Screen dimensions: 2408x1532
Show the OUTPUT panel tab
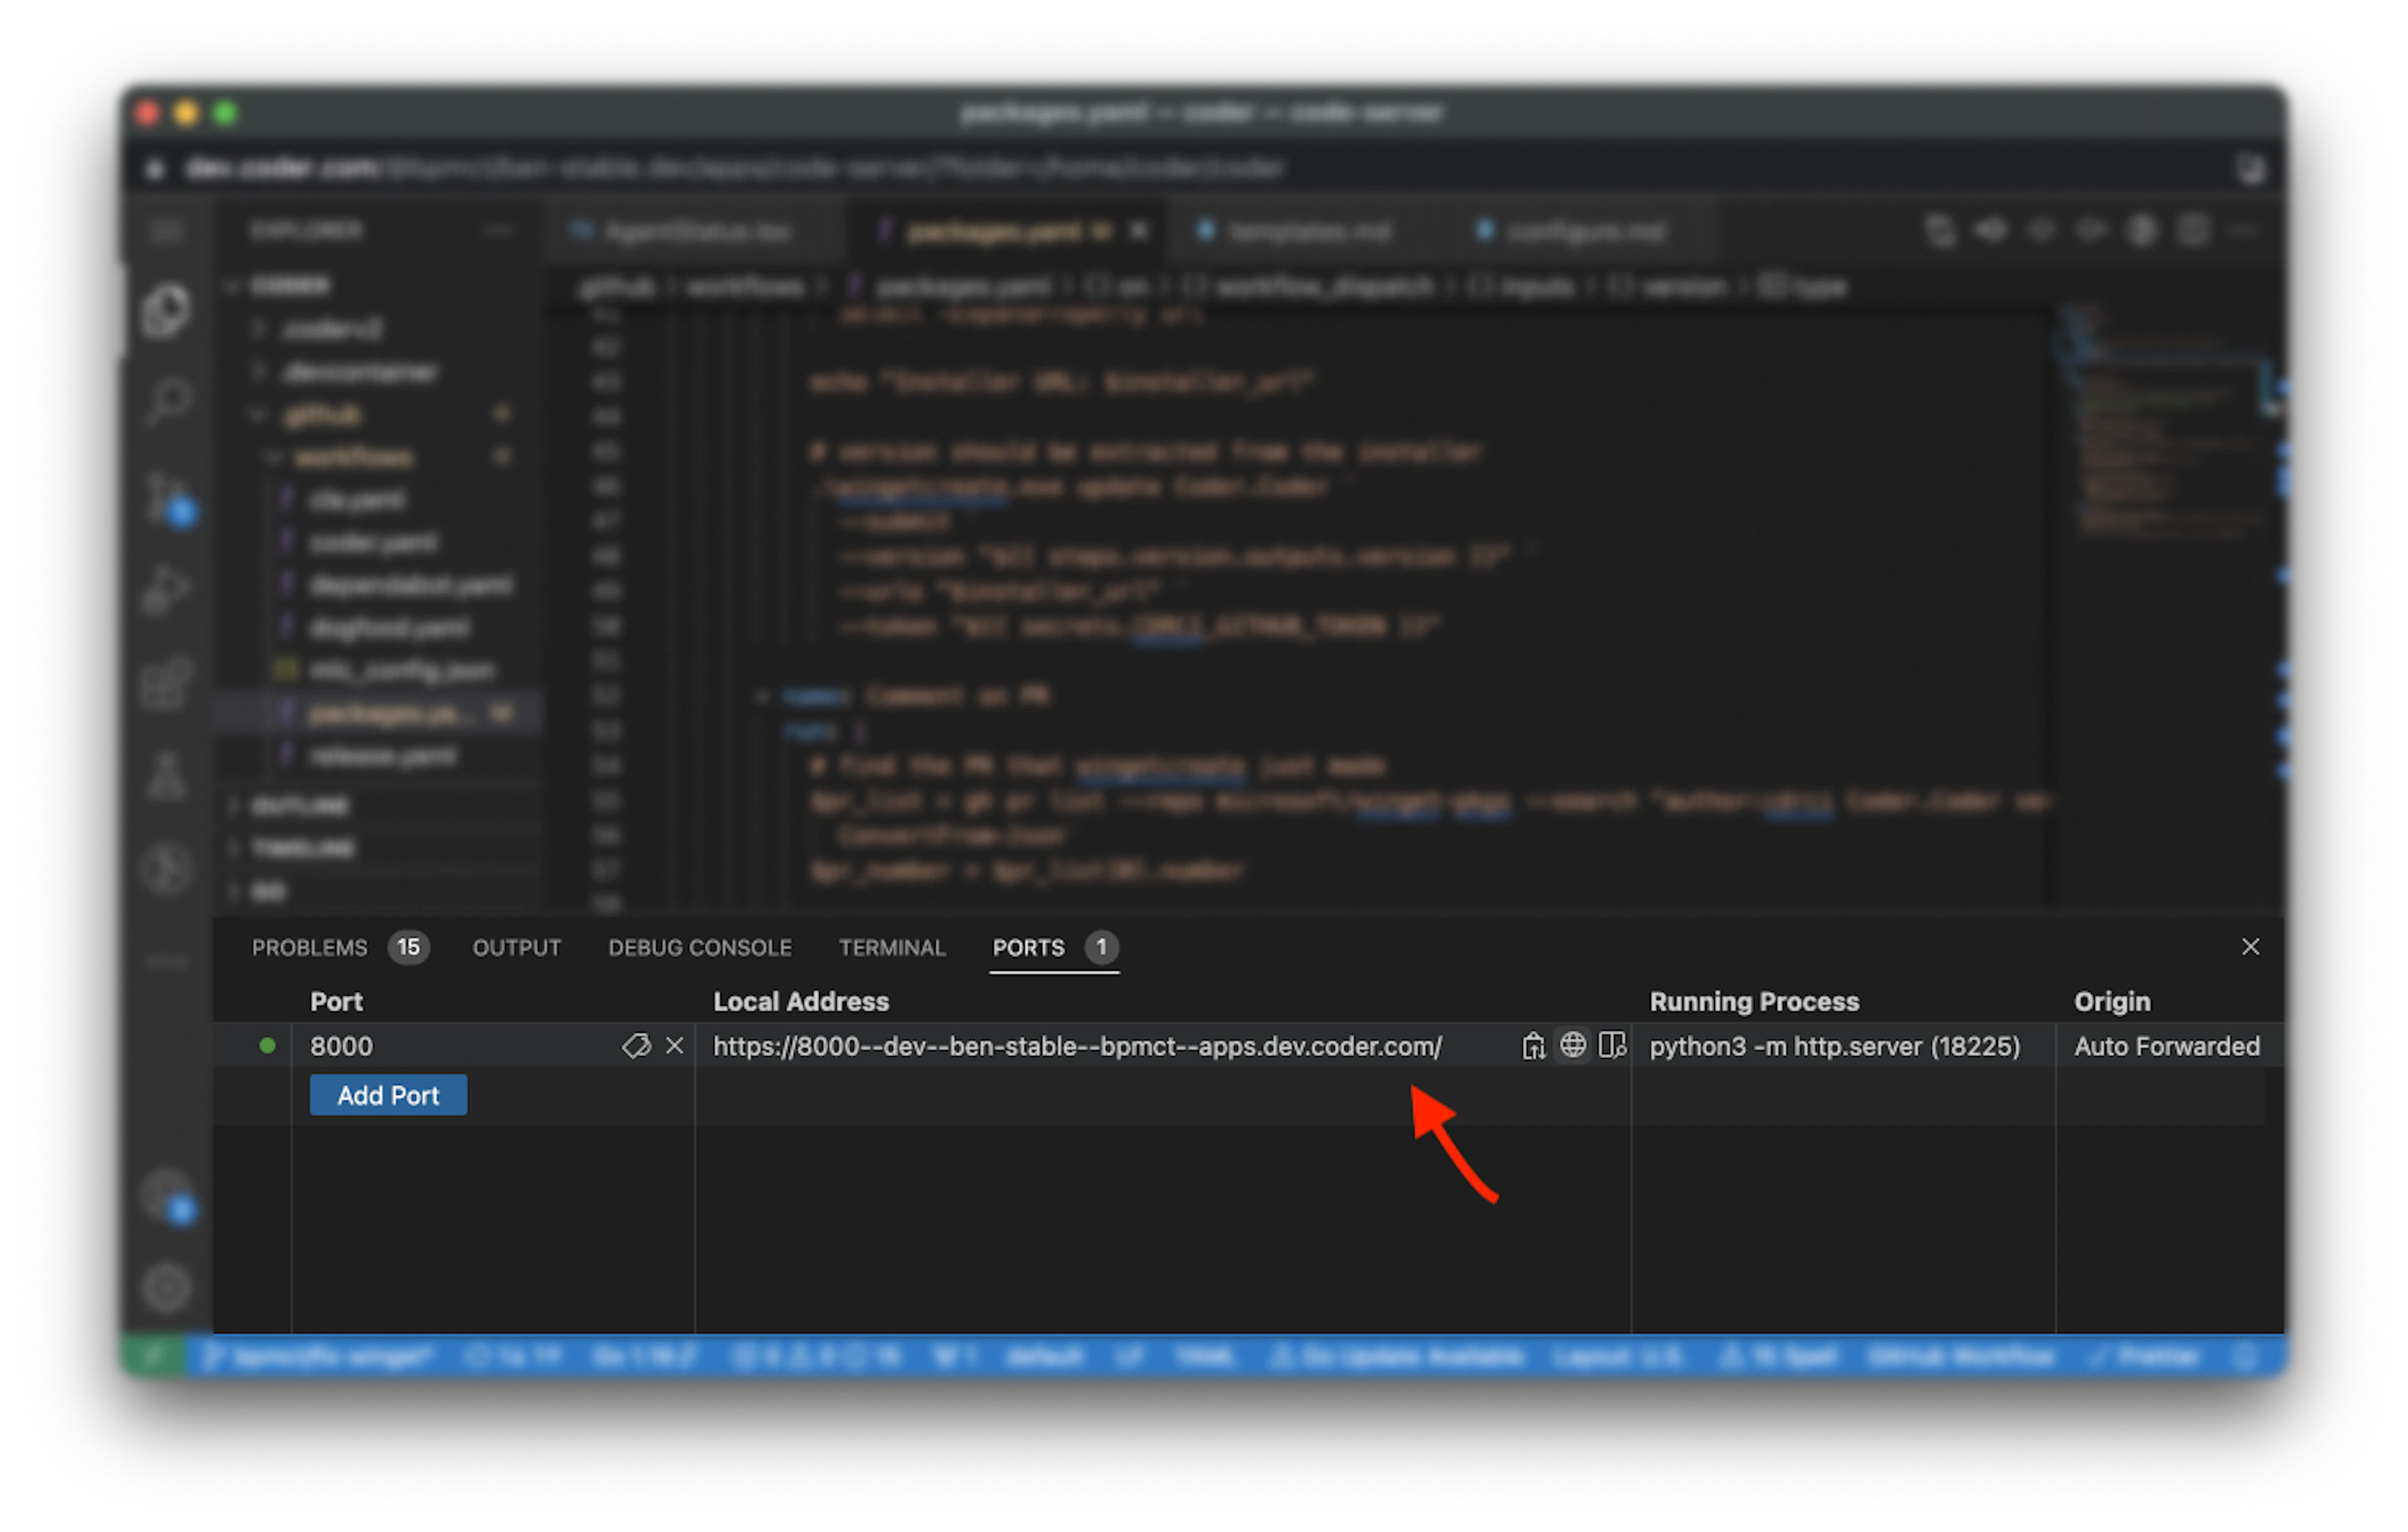[x=516, y=947]
